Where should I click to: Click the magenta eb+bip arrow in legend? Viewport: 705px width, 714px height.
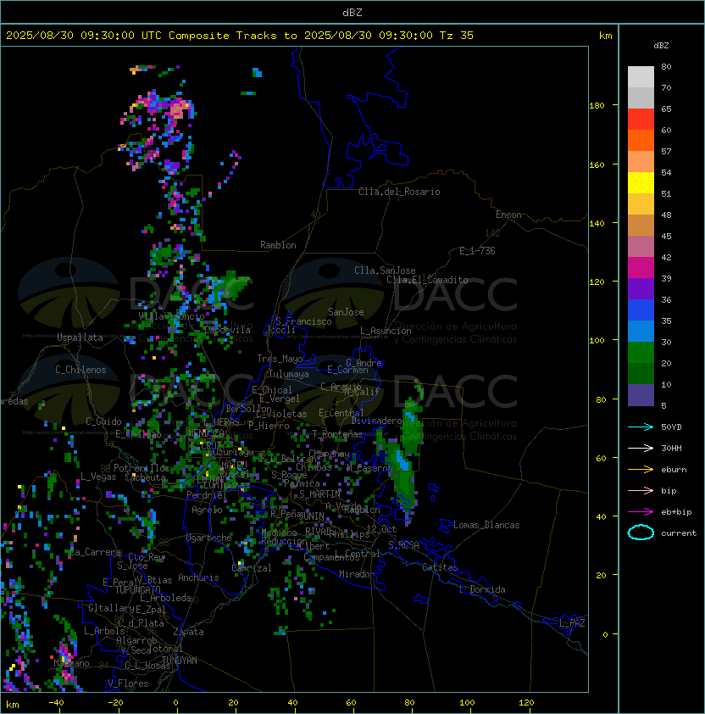coord(641,512)
